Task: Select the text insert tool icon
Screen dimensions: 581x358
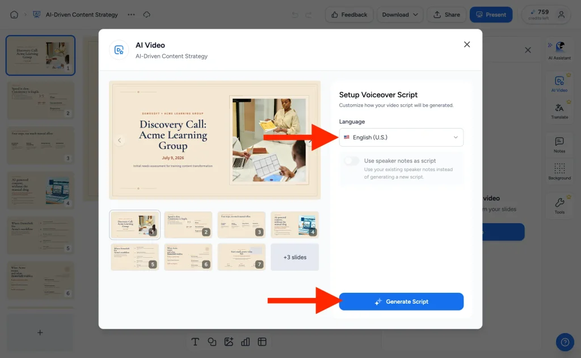Action: (x=195, y=342)
